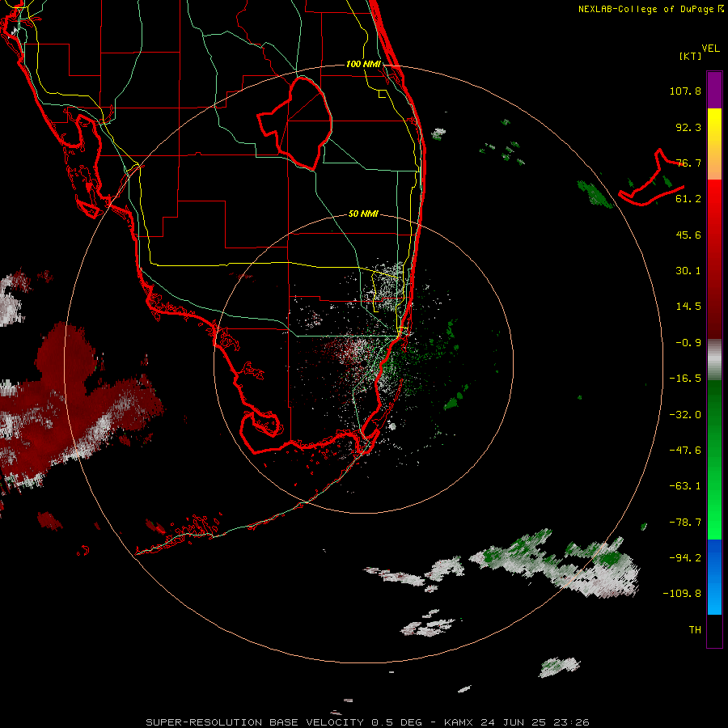Select the -109.8 legend value
Image resolution: width=728 pixels, height=728 pixels.
682,594
